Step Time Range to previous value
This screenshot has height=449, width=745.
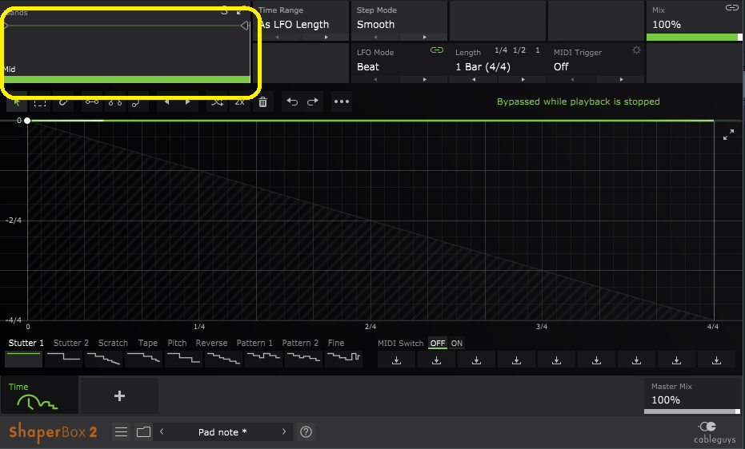[277, 37]
